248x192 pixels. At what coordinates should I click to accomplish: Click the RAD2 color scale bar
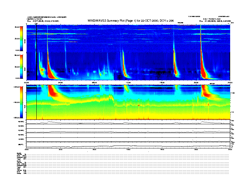(21, 39)
